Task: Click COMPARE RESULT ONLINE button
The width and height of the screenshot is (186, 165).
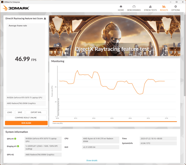Action: click(26, 118)
